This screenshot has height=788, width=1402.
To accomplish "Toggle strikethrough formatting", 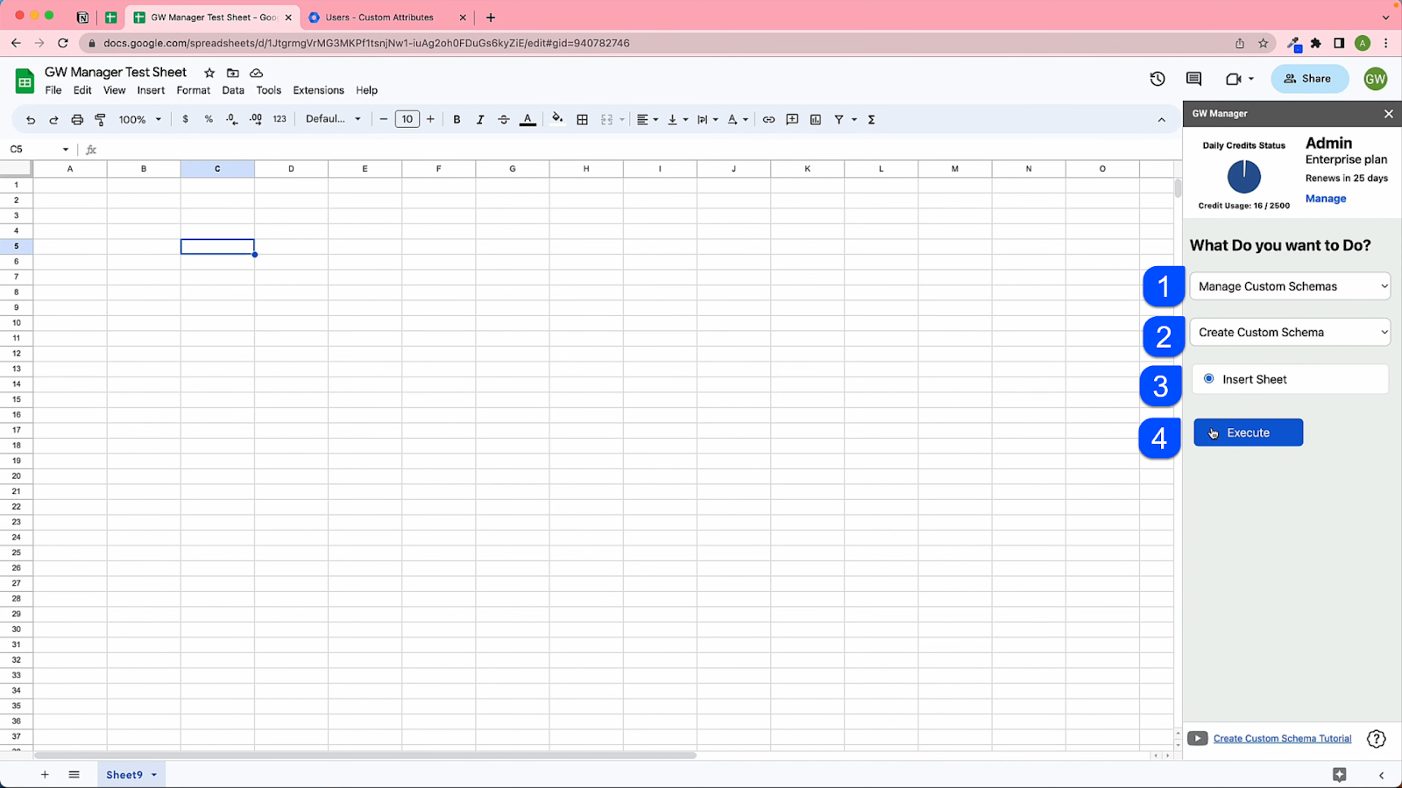I will coord(504,119).
